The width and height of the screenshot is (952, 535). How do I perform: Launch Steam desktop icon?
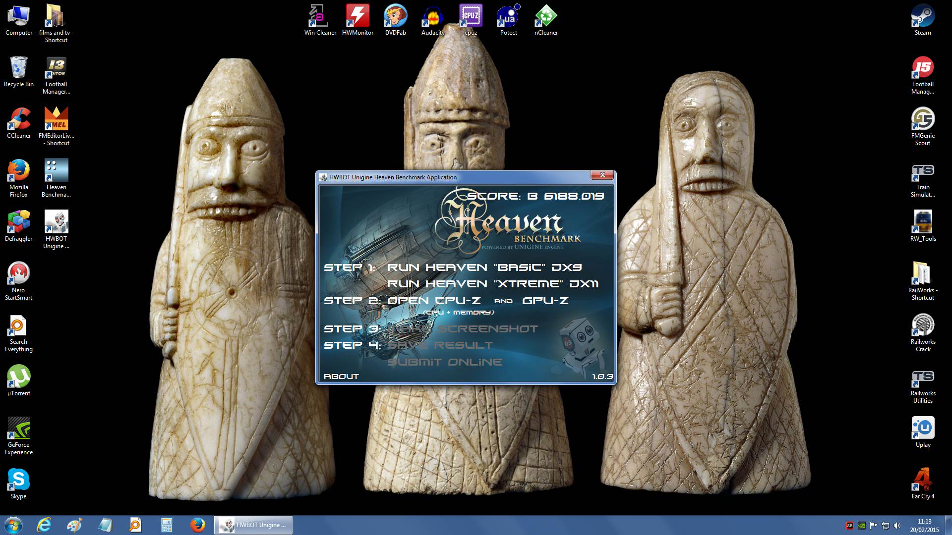[x=923, y=20]
